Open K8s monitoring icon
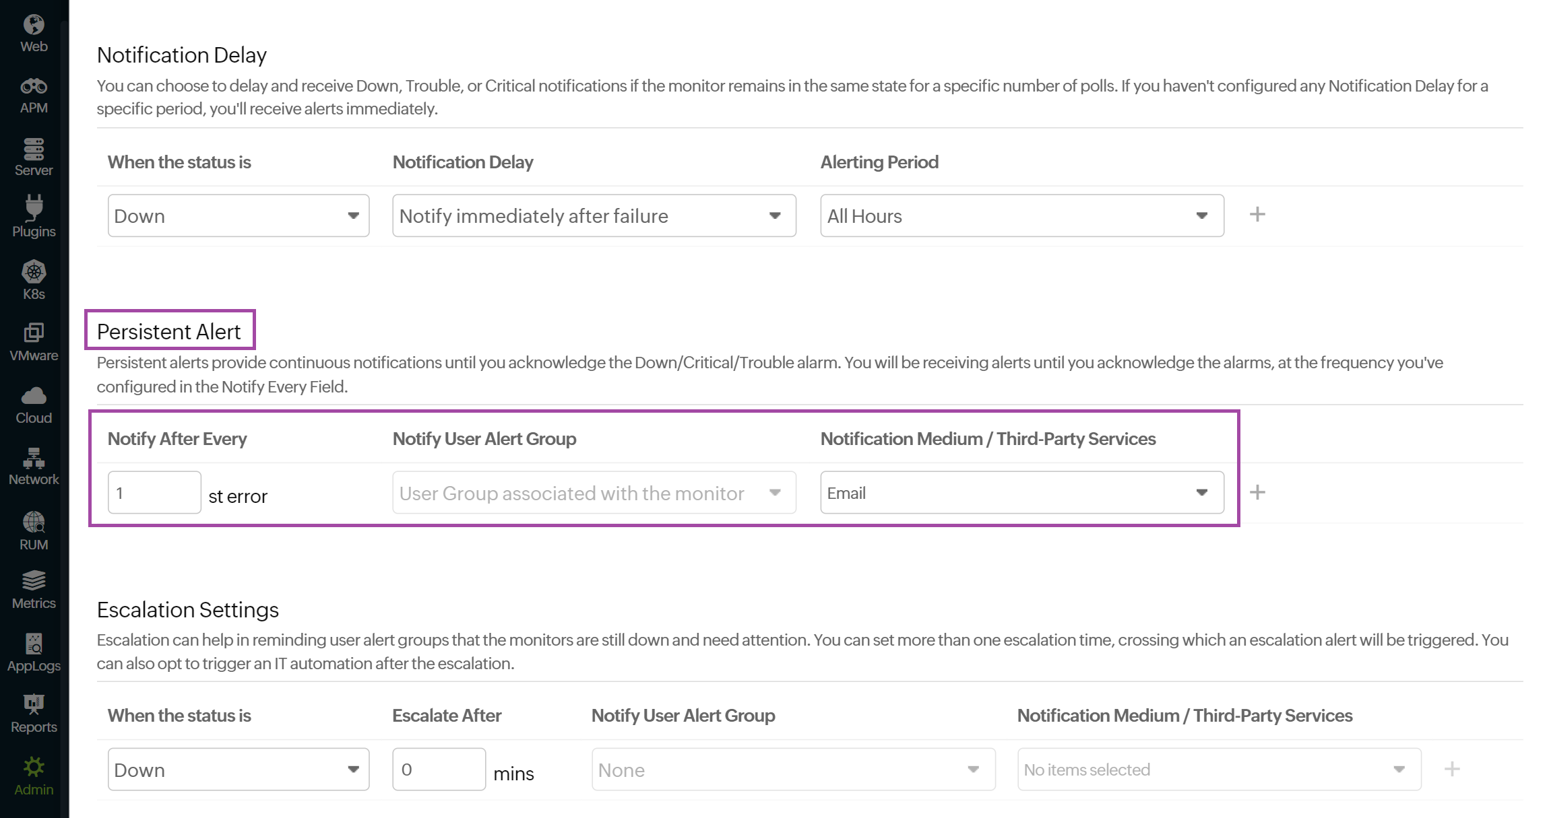The width and height of the screenshot is (1547, 818). (x=34, y=280)
